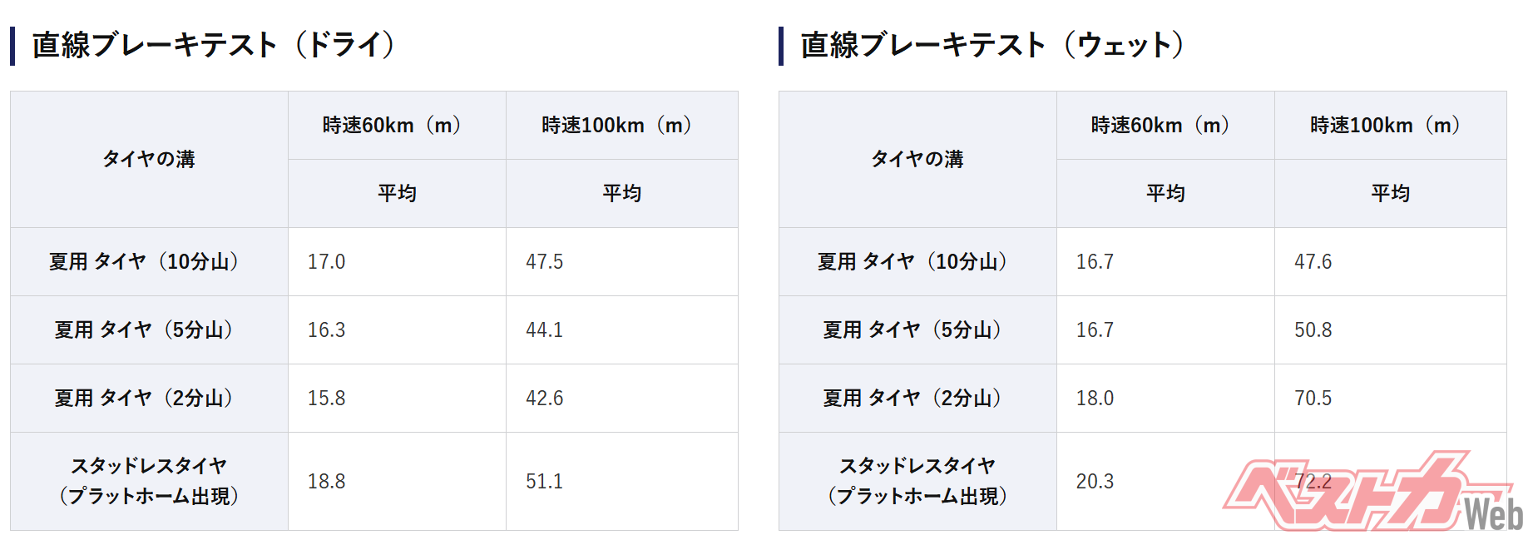Click the 18.8 value for dry studless tires
1533x535 pixels.
coord(326,482)
